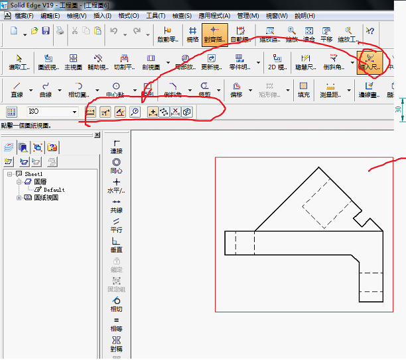Click the Paste clipboard icon
The image size is (406, 360).
(x=98, y=30)
